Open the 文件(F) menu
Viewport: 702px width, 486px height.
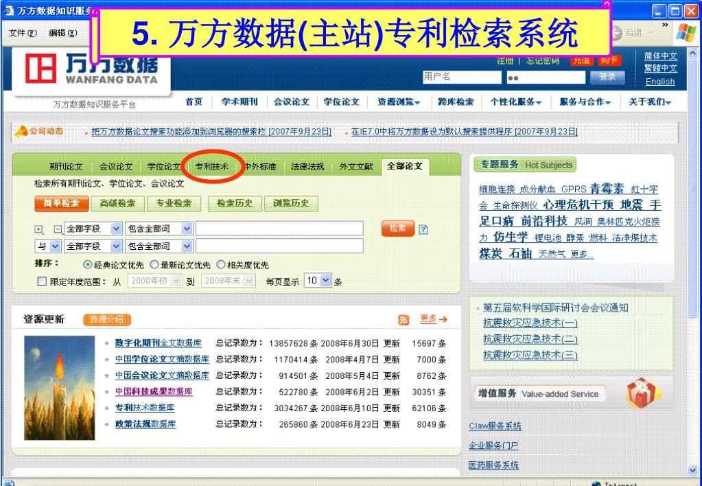(23, 33)
